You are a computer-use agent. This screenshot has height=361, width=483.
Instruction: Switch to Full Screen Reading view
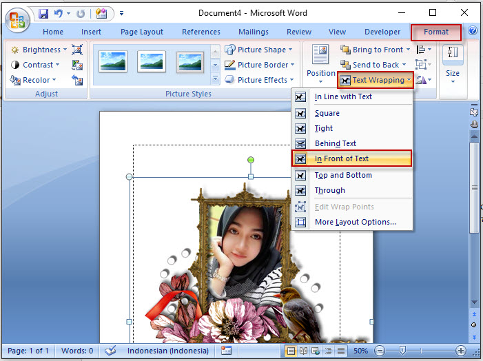pos(303,351)
